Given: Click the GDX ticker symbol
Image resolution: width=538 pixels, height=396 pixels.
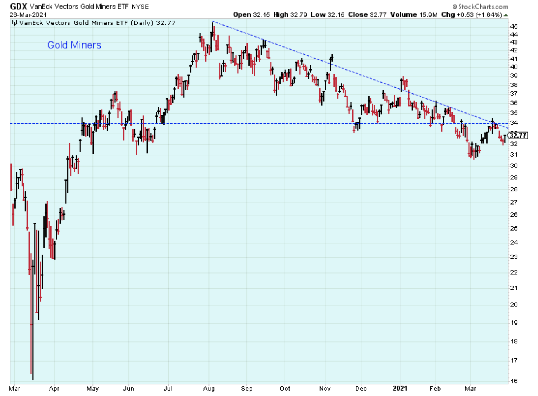Looking at the screenshot, I should point(18,6).
